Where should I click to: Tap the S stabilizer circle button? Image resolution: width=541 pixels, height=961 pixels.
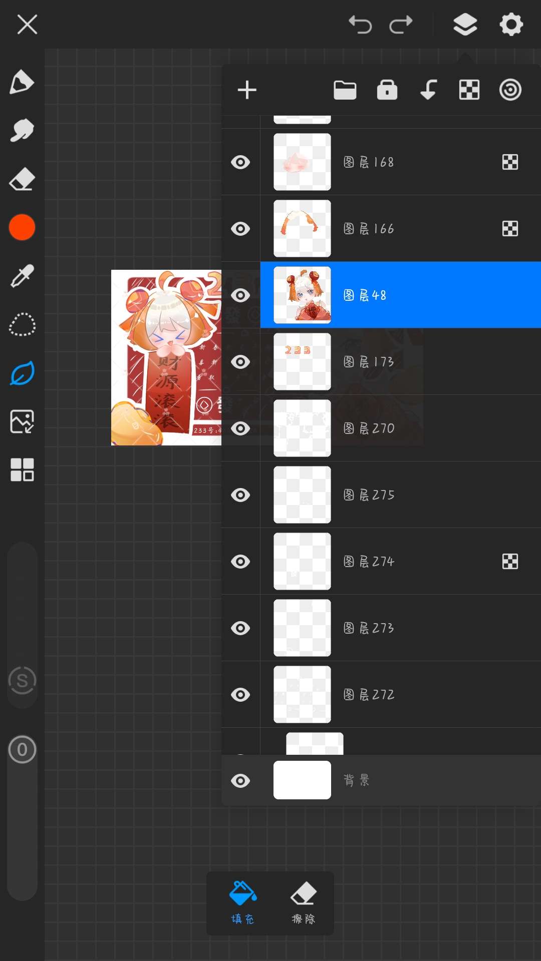pos(22,681)
